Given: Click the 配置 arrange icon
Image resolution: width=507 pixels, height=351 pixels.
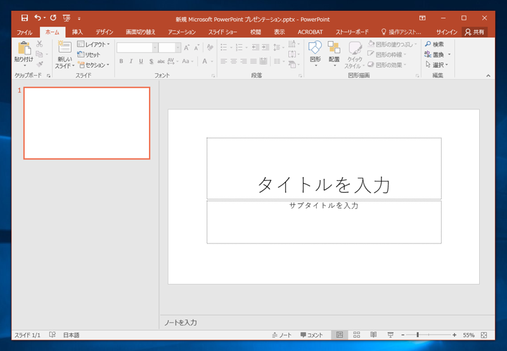Looking at the screenshot, I should pos(334,49).
